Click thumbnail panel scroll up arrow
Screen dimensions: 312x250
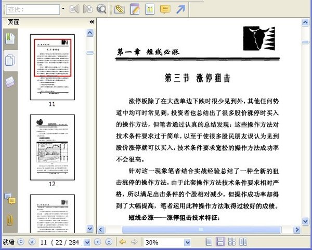tap(90, 33)
